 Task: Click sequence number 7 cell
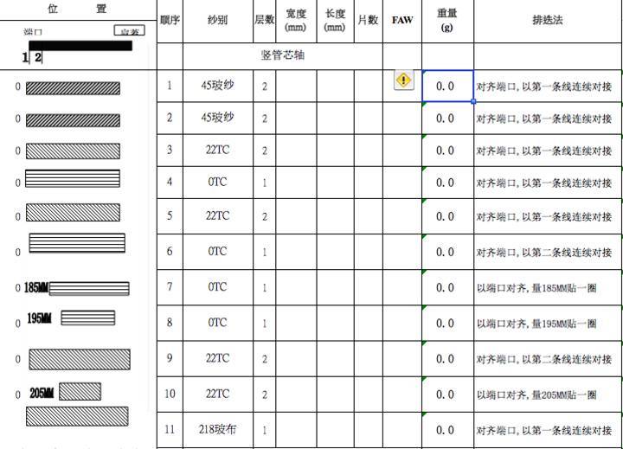click(170, 287)
